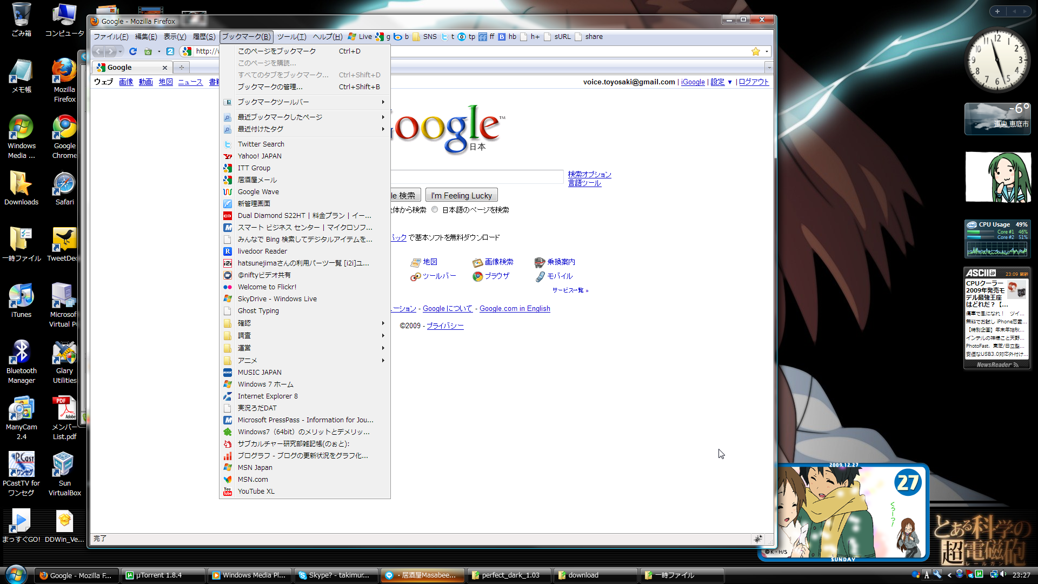Image resolution: width=1038 pixels, height=584 pixels.
Task: Open the Twitter Search bookmark
Action: click(x=305, y=144)
